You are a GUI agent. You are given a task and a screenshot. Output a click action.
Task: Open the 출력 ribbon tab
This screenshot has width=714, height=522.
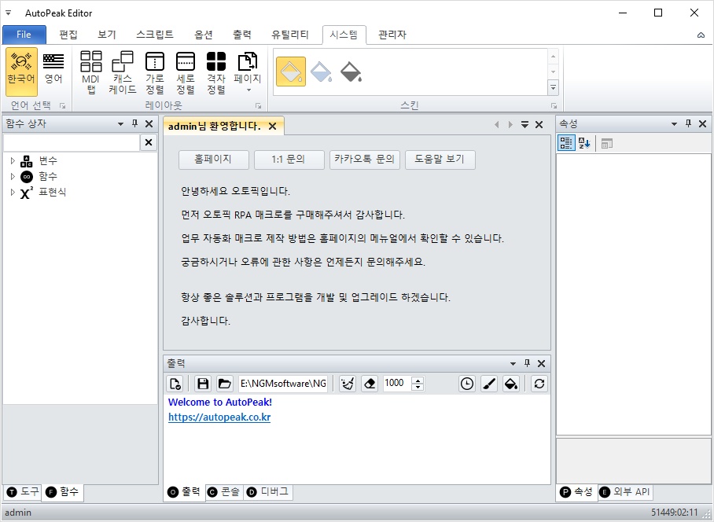click(241, 35)
